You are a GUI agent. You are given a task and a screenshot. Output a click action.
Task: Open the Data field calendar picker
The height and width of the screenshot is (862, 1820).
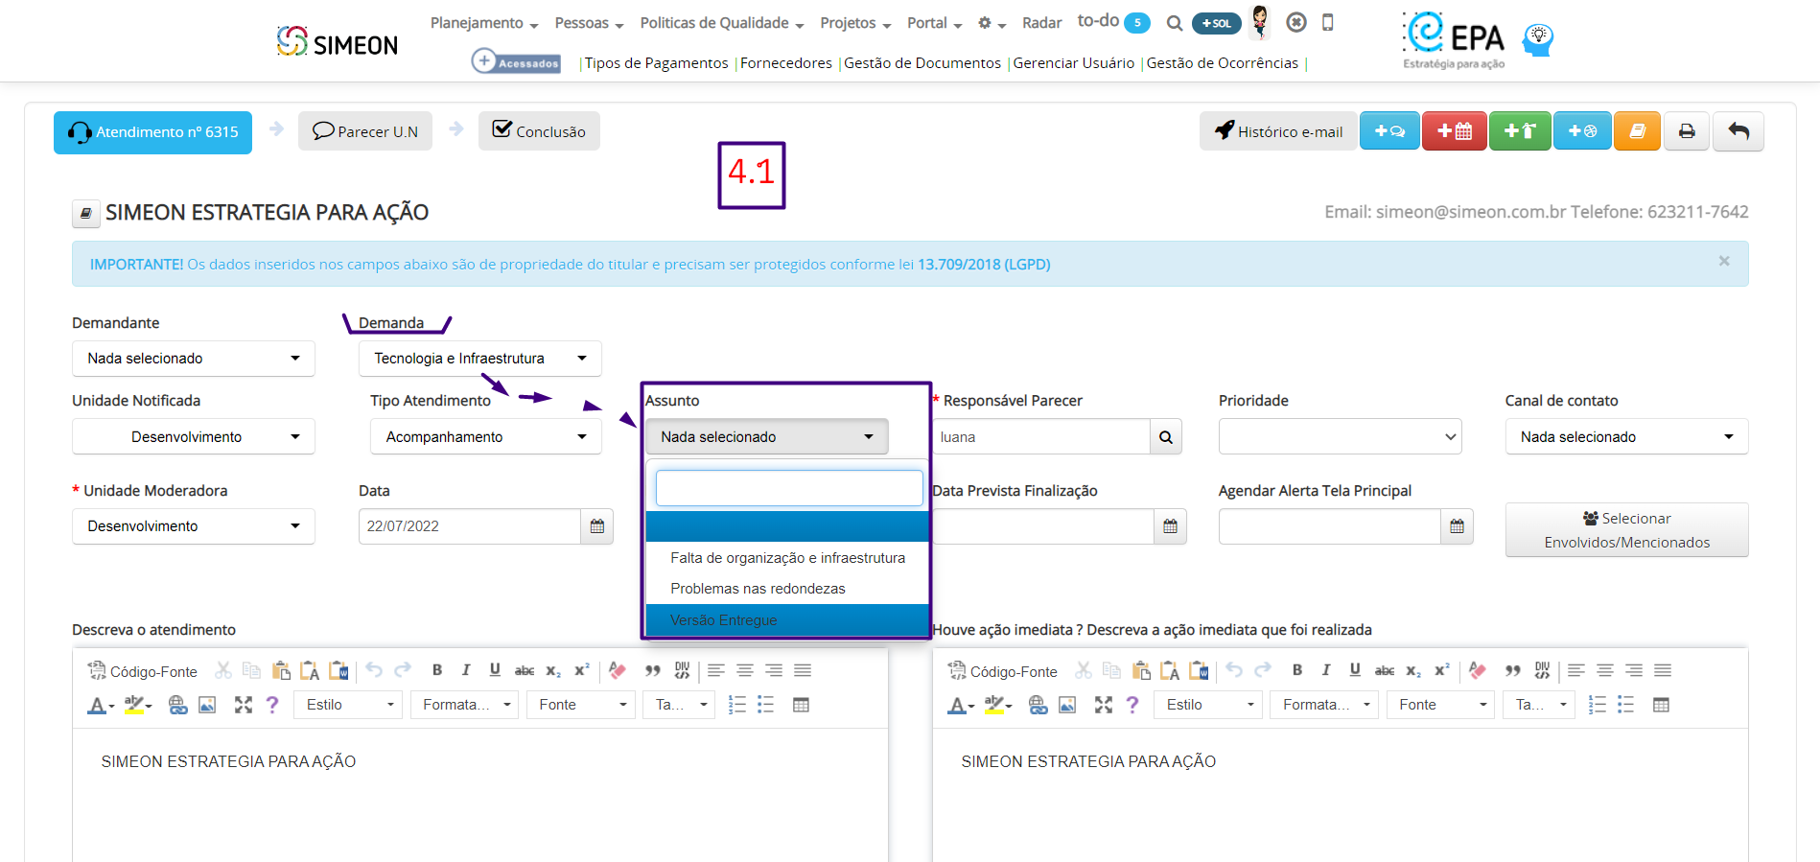[596, 526]
